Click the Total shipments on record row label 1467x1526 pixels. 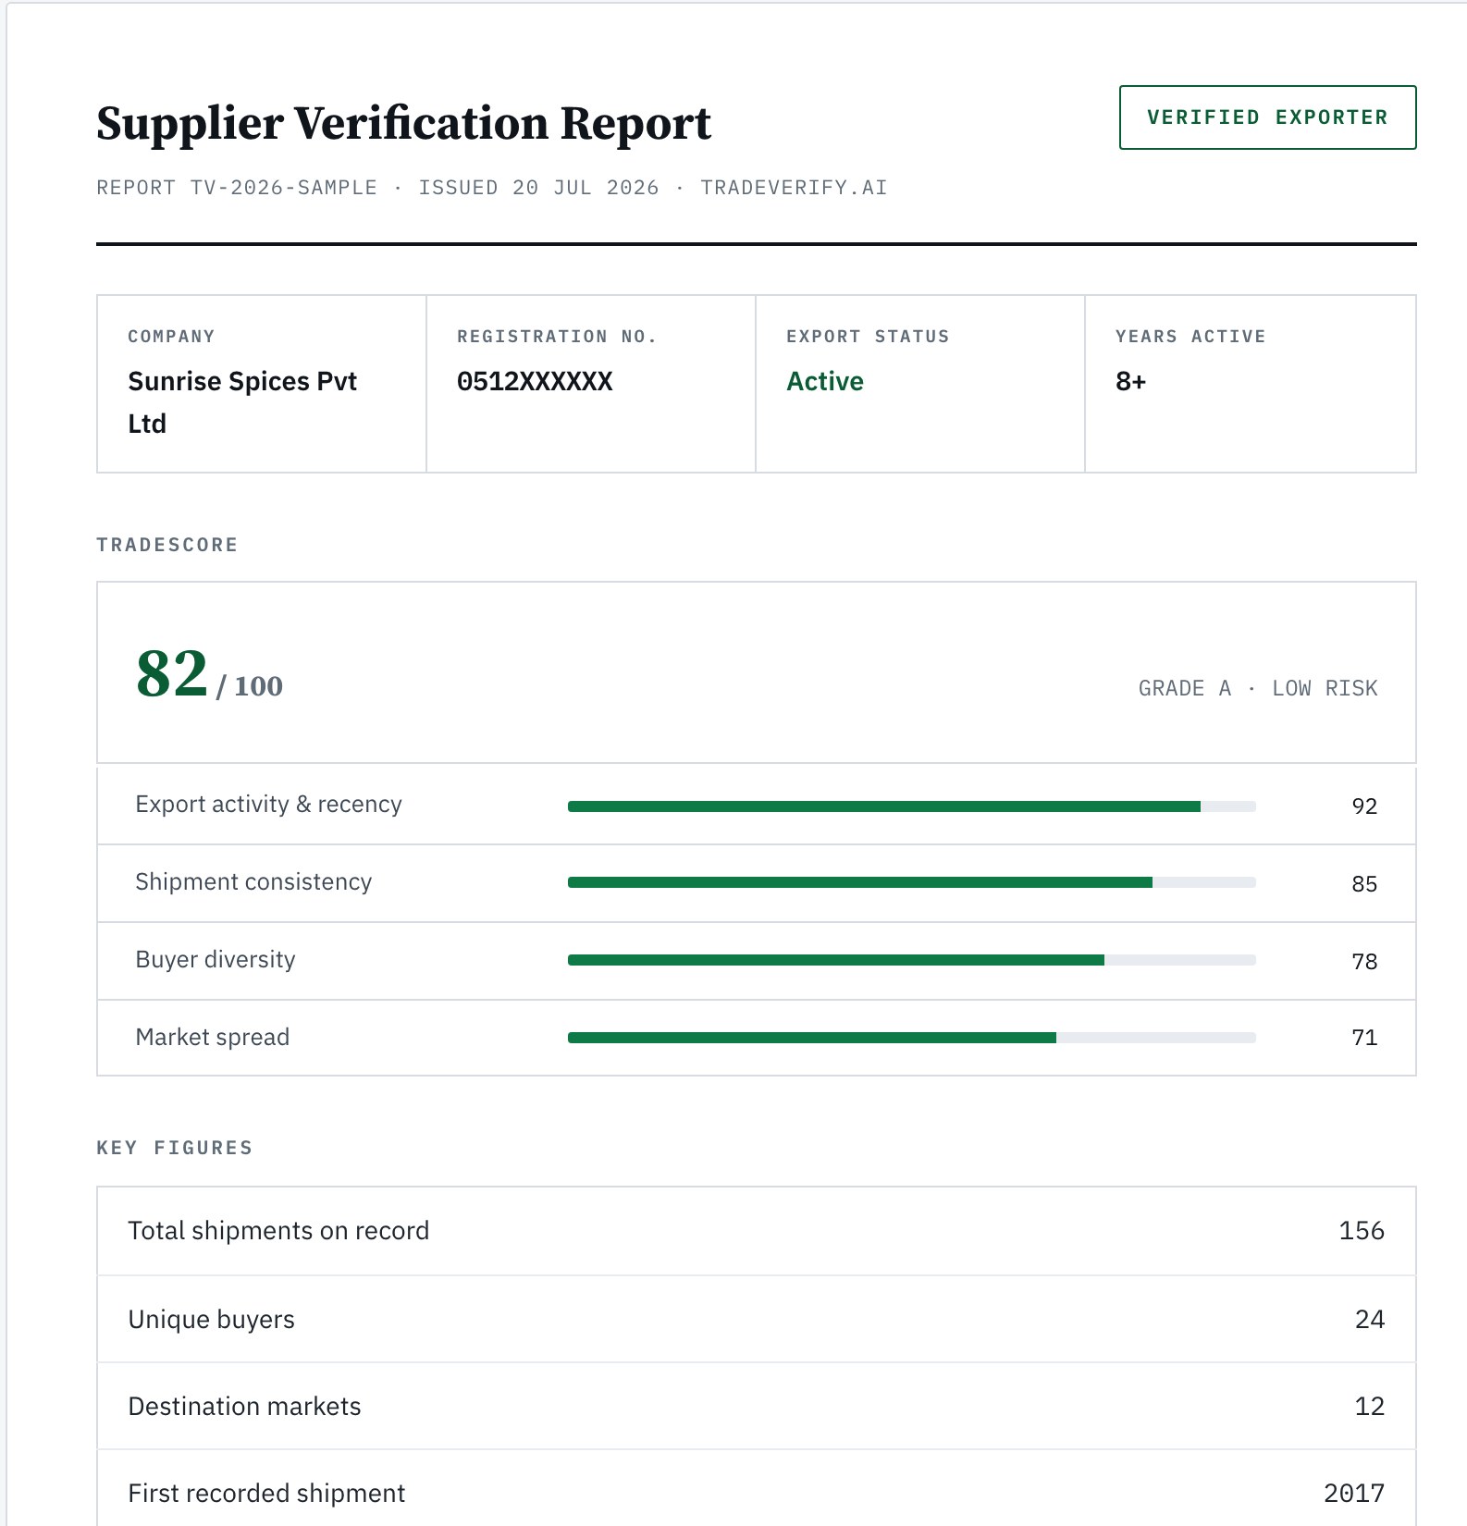[278, 1231]
